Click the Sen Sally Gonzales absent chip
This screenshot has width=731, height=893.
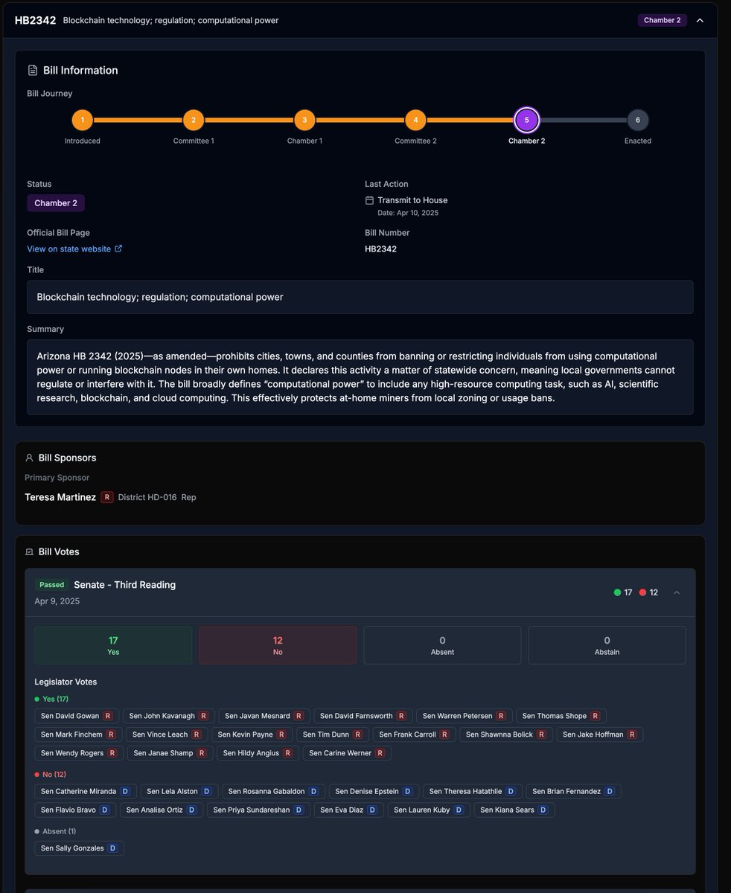(x=78, y=848)
